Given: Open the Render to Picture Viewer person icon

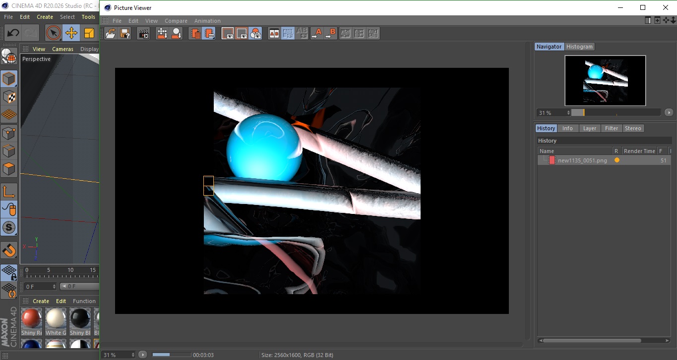Looking at the screenshot, I should 176,34.
